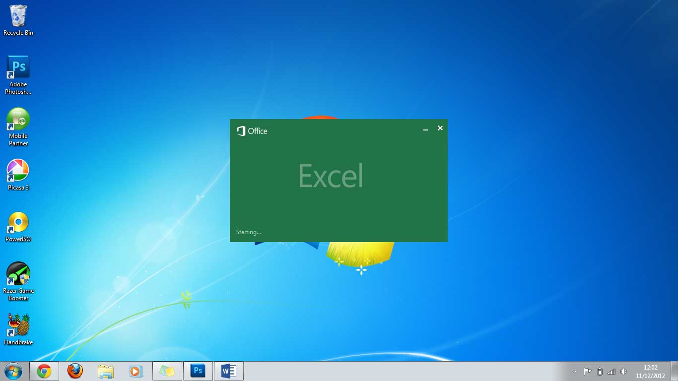Click the Starting... status text
The width and height of the screenshot is (678, 381).
click(x=249, y=232)
